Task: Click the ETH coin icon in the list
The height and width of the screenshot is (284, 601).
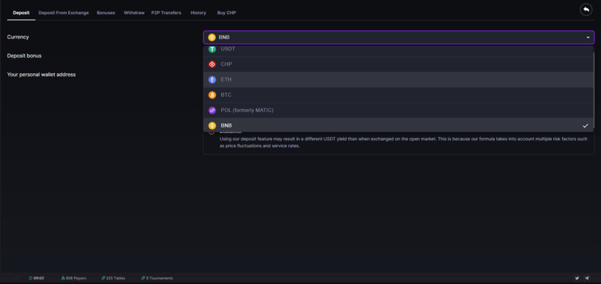Action: (212, 80)
